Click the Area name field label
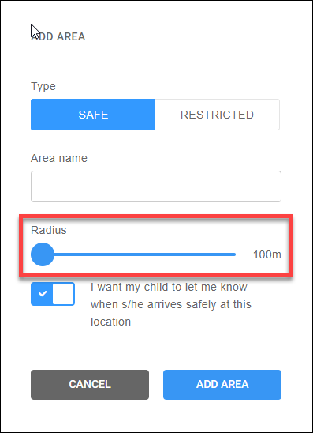This screenshot has height=433, width=313. tap(59, 158)
